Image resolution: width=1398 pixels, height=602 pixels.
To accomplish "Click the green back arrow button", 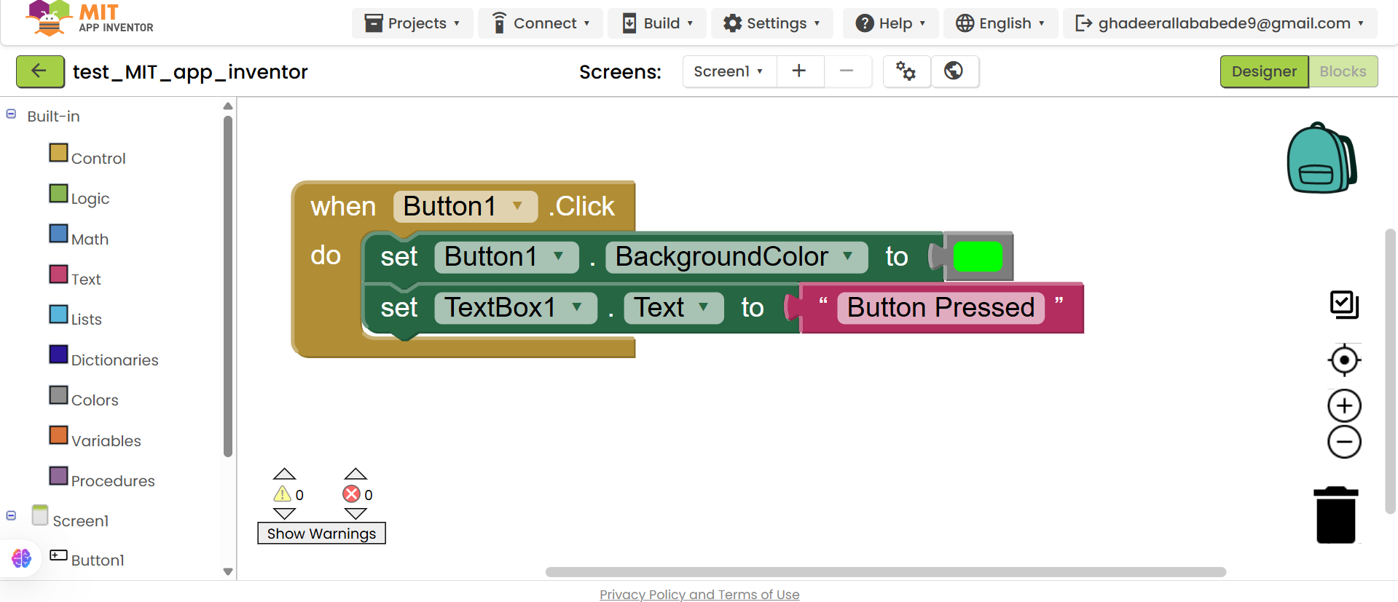I will click(40, 71).
